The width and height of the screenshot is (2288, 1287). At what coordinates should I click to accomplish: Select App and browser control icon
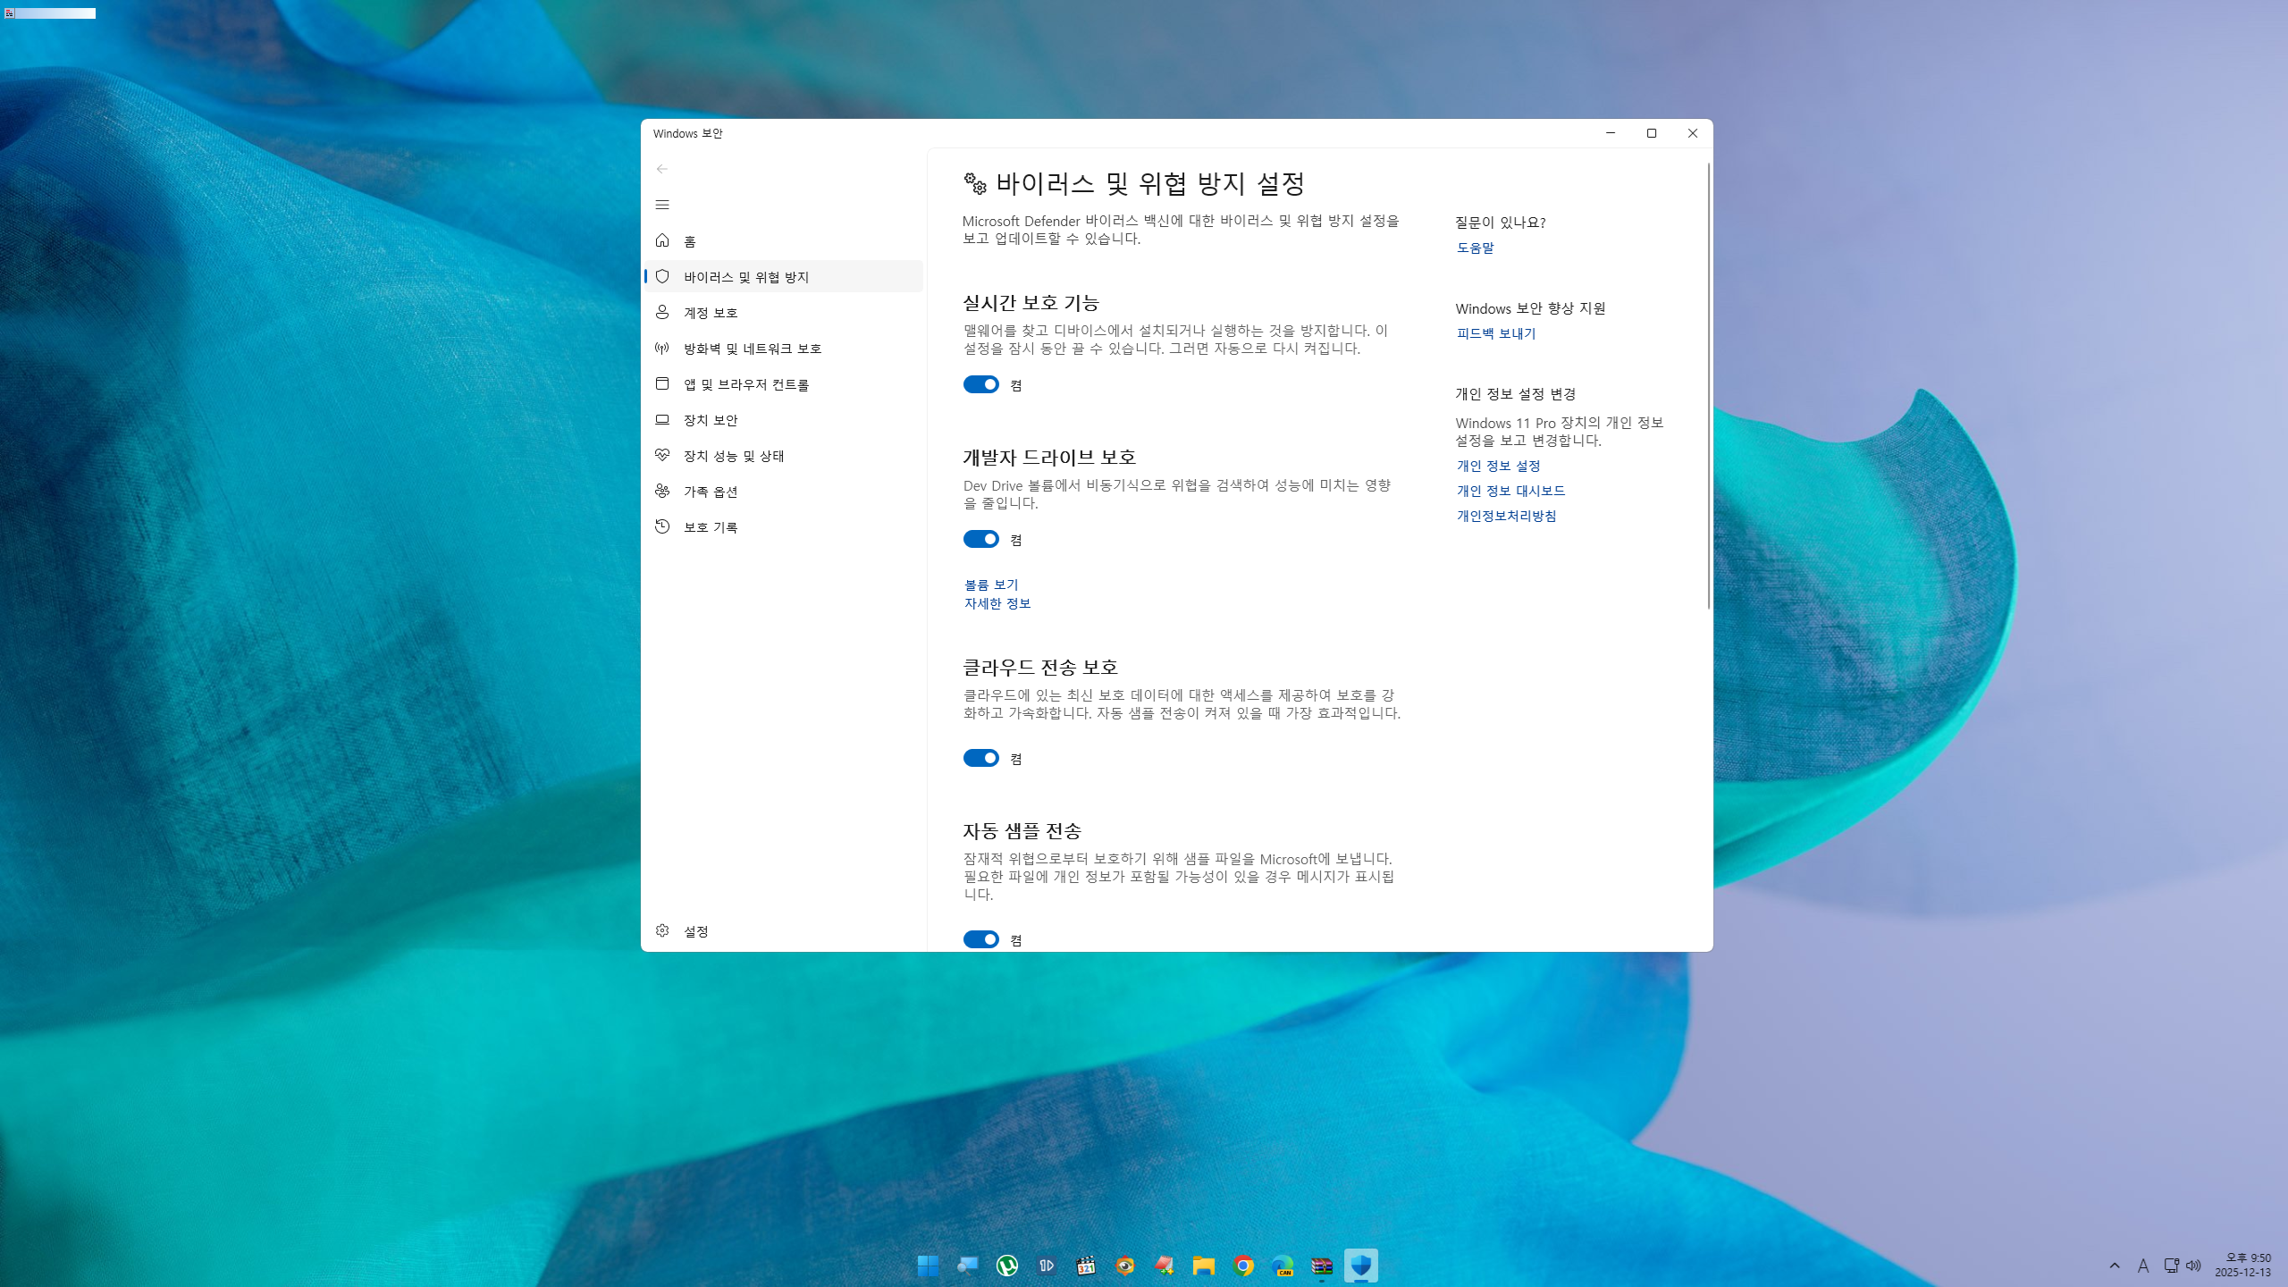click(662, 383)
